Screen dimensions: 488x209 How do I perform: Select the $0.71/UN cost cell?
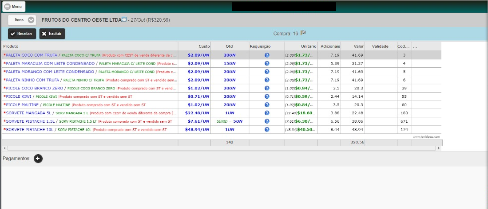[194, 96]
